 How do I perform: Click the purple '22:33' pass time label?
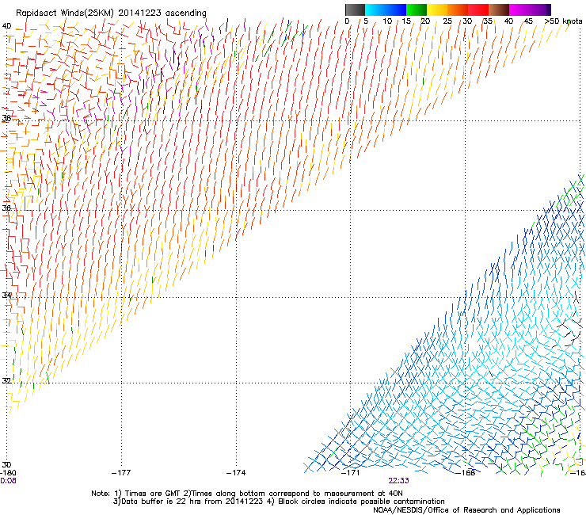click(398, 481)
